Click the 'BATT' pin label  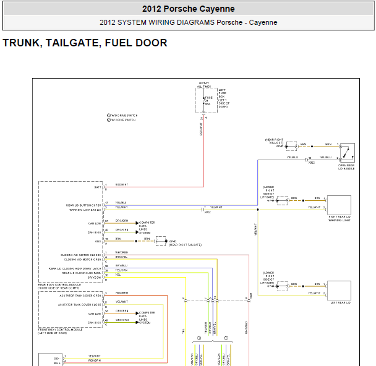coord(98,187)
